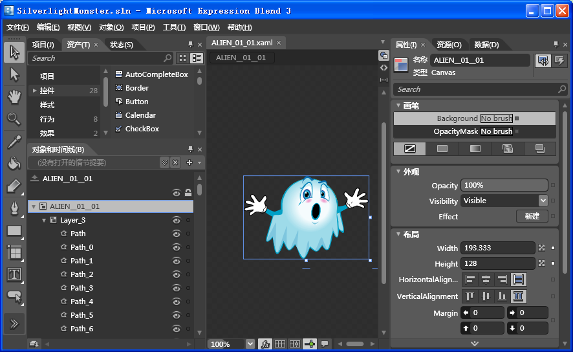
Task: Toggle snapping to snaplines
Action: [x=310, y=344]
